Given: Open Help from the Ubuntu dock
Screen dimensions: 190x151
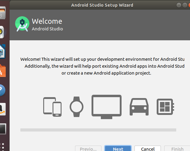Looking at the screenshot, I should [2, 90].
